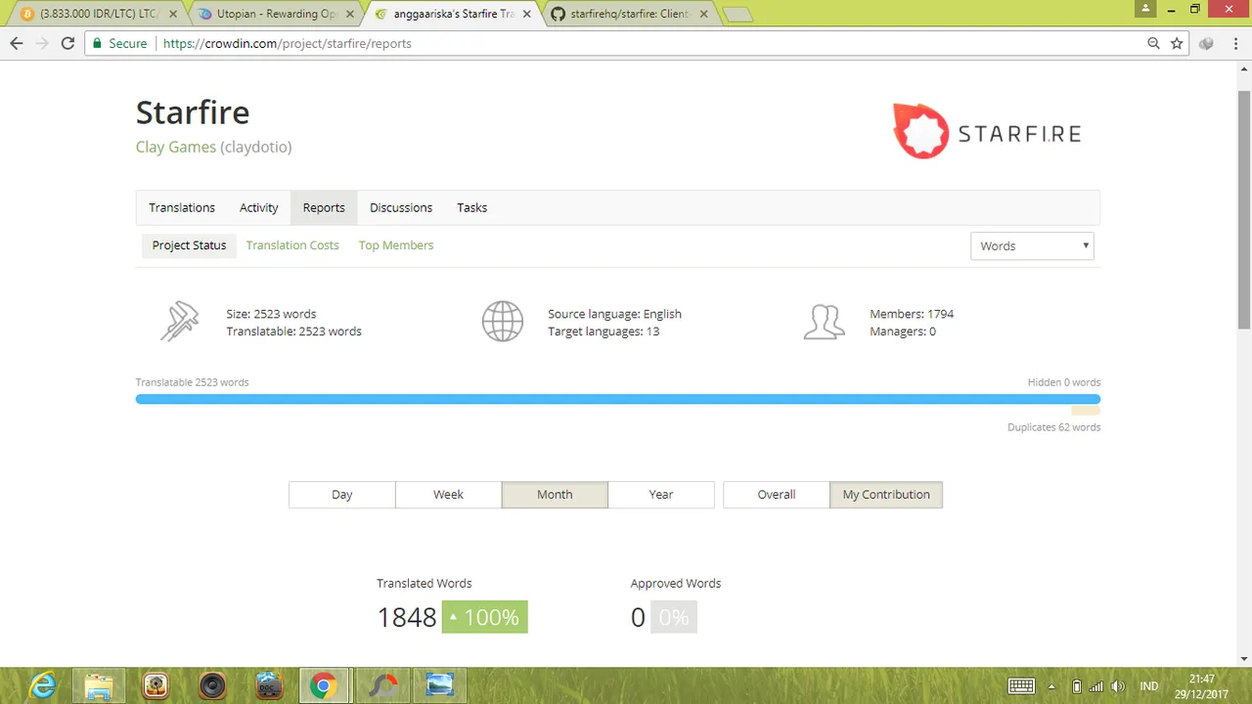Click the blue translatable words progress bar
This screenshot has height=704, width=1252.
[x=618, y=399]
